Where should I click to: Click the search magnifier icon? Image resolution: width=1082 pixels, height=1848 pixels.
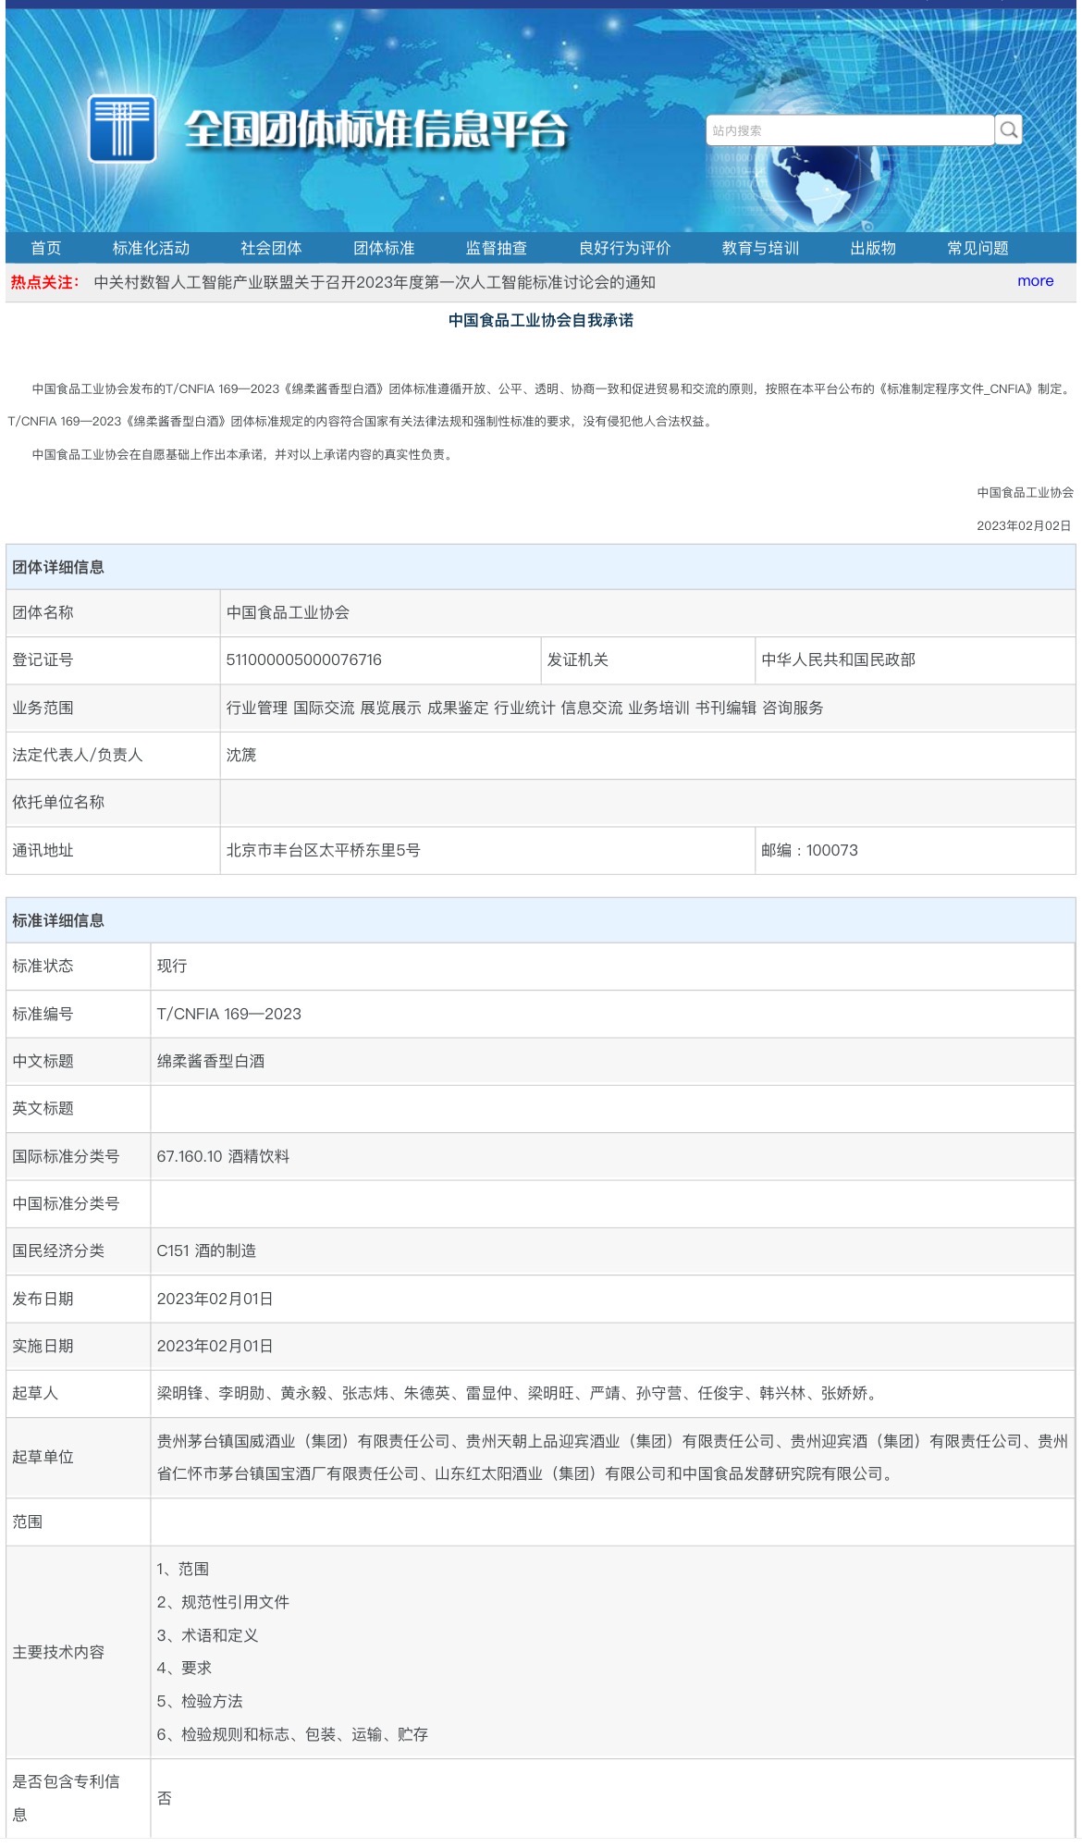1009,130
